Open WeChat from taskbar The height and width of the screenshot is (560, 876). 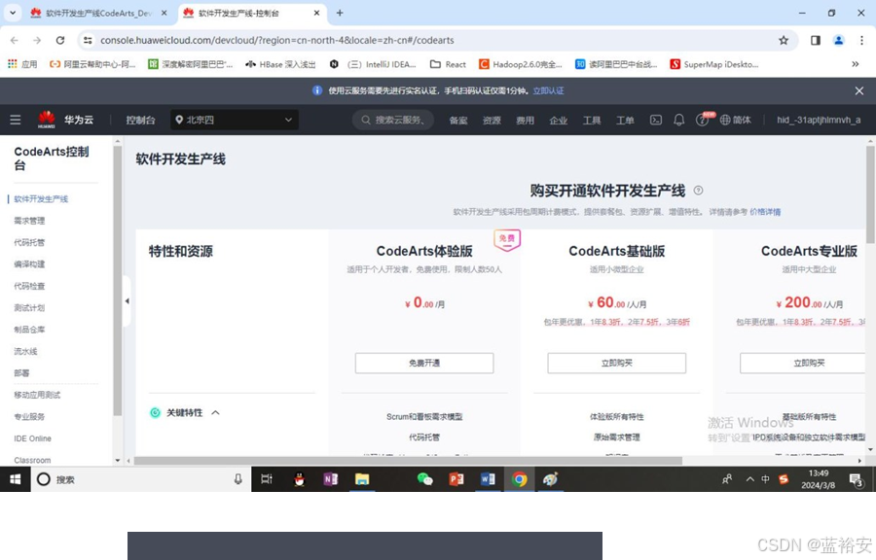[x=424, y=479]
